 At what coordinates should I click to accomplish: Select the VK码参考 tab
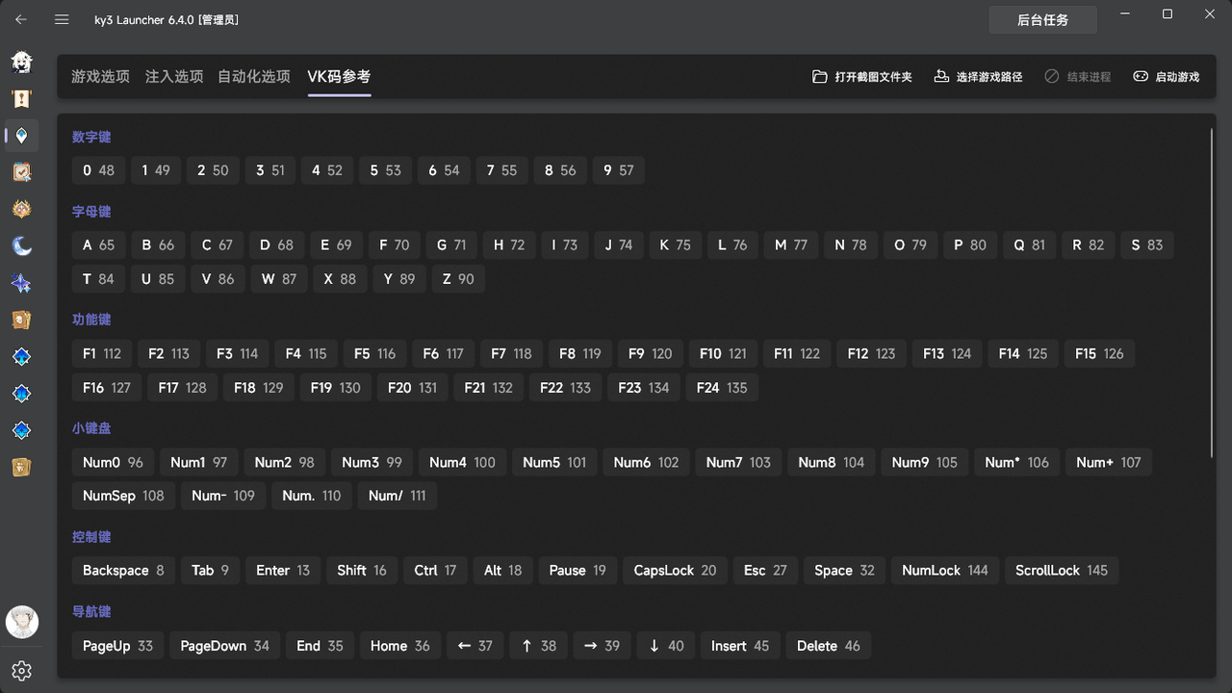(x=339, y=76)
